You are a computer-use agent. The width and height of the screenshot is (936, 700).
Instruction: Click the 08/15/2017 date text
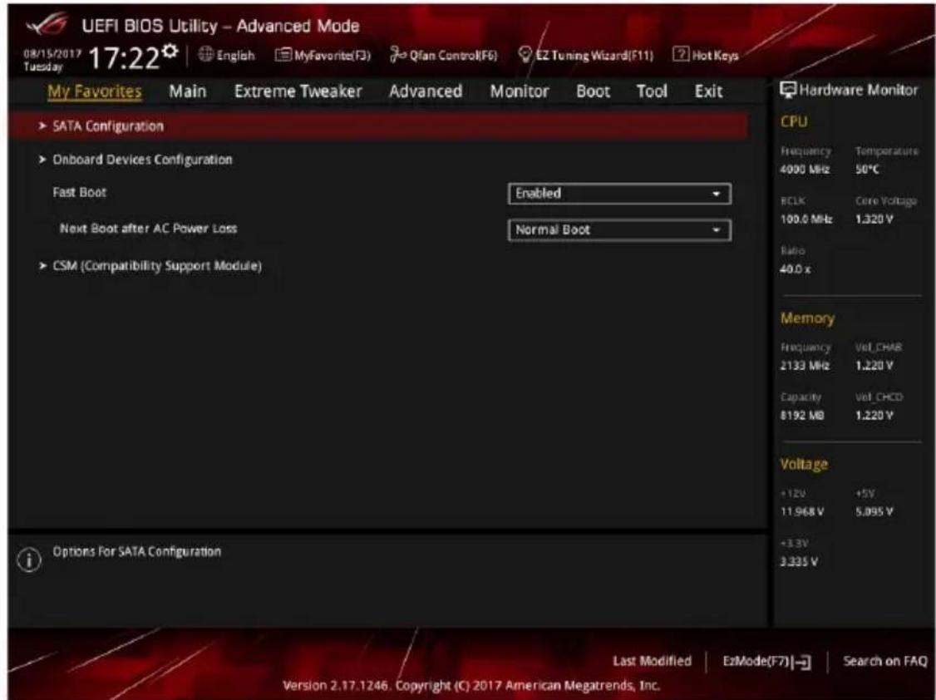pos(52,53)
